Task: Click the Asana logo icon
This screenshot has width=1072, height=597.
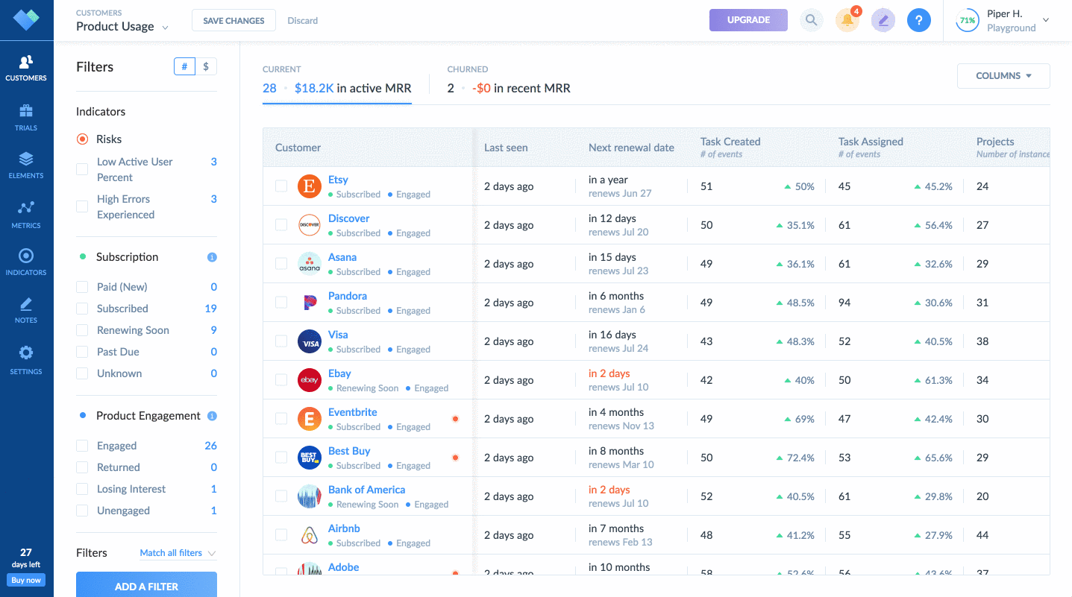Action: tap(310, 264)
